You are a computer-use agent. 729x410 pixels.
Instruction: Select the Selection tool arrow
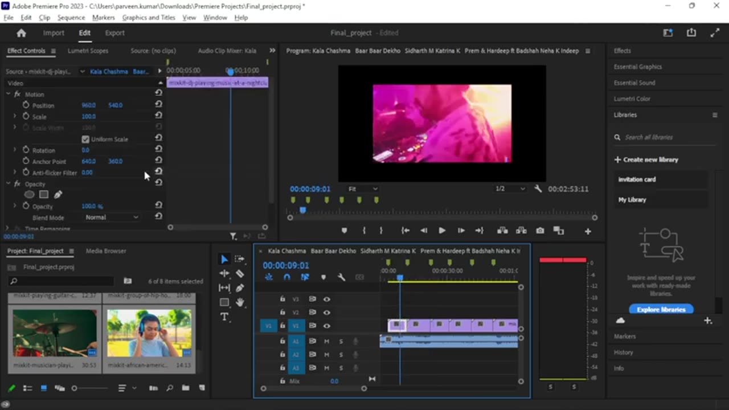[x=224, y=259]
